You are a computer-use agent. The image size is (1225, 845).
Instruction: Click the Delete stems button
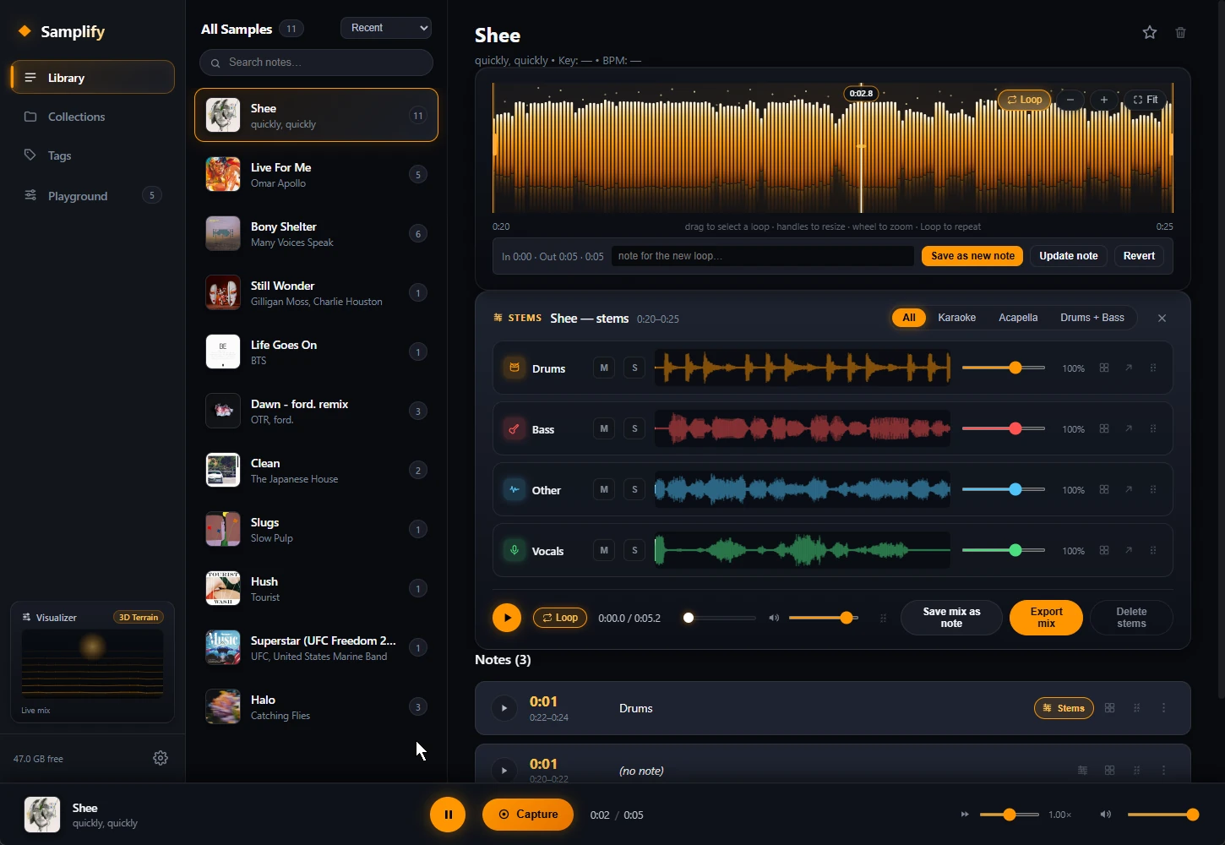pos(1131,618)
